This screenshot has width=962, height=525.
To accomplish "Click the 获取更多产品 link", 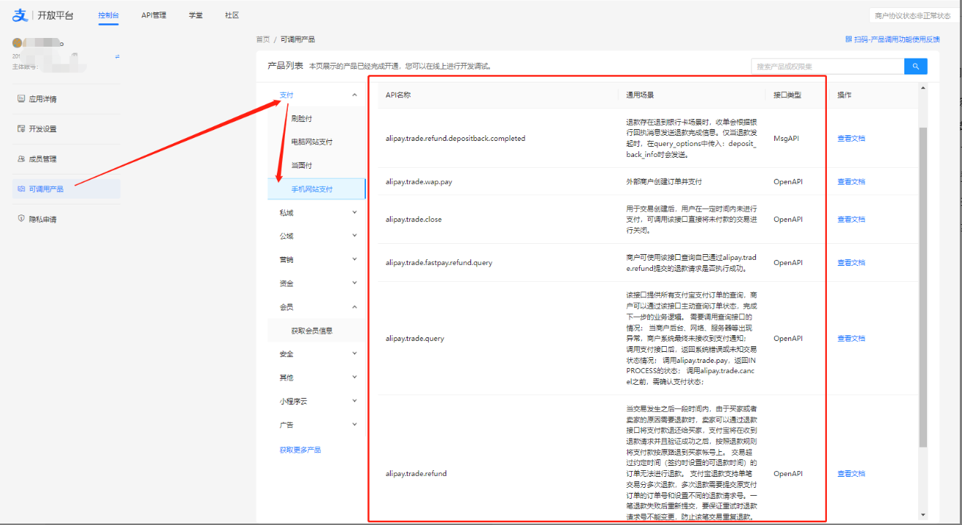I will coord(299,450).
